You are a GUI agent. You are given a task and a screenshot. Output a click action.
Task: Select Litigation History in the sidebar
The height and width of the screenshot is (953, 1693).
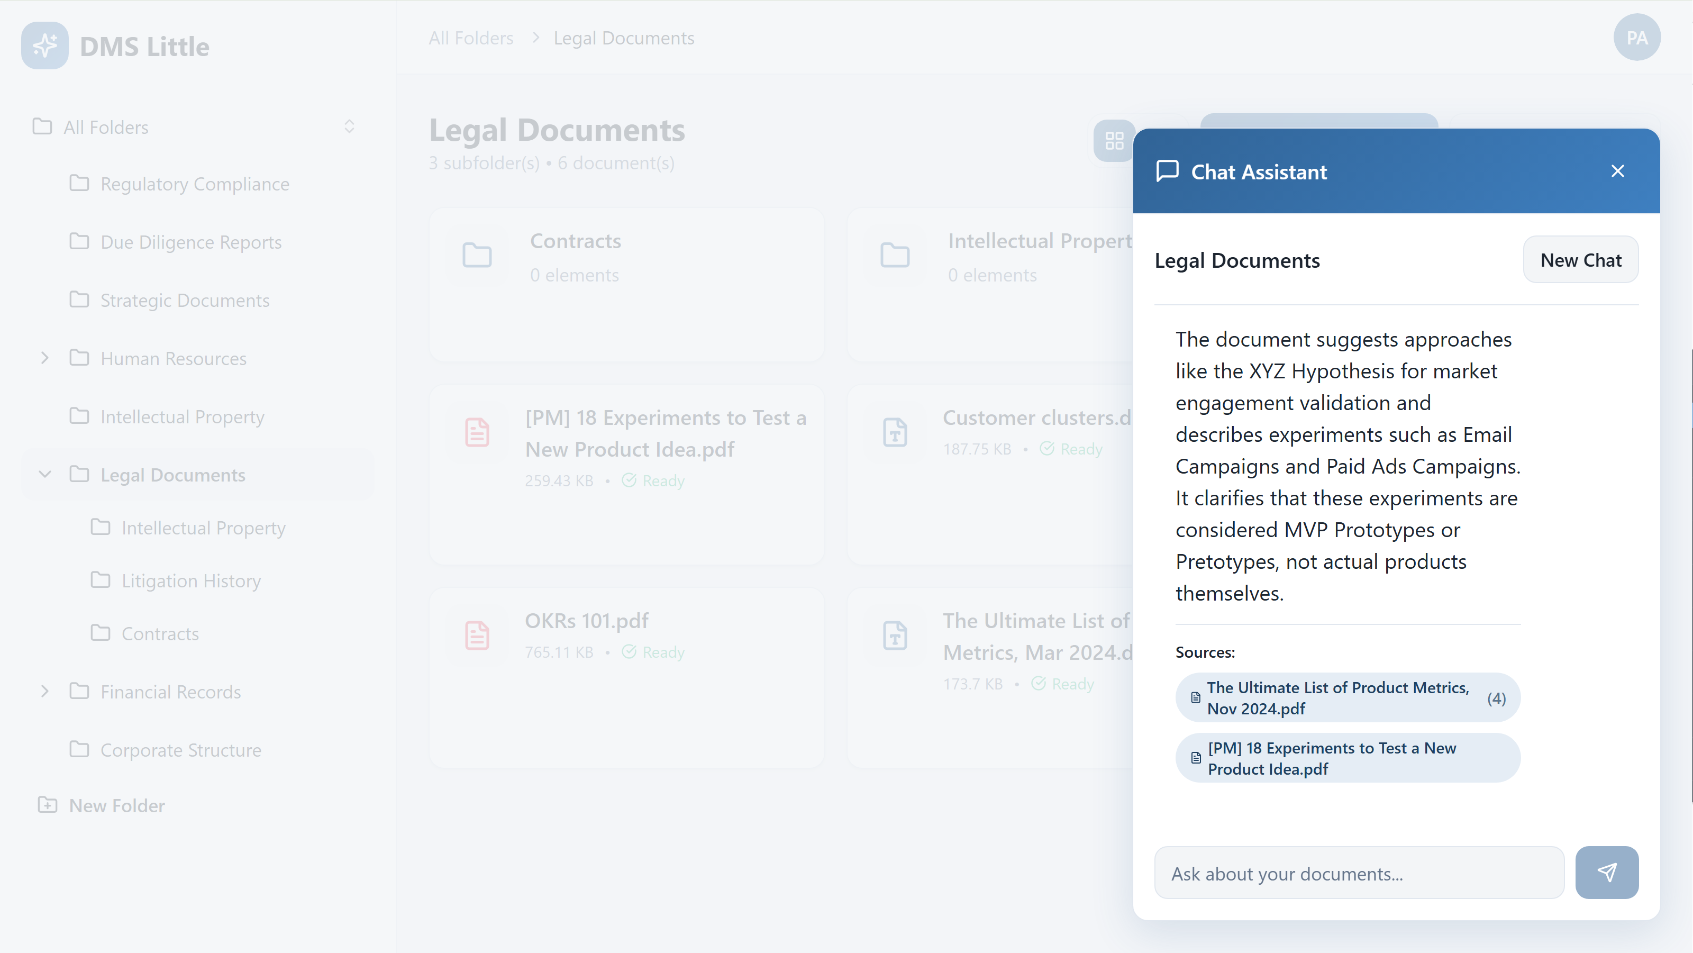pos(190,581)
